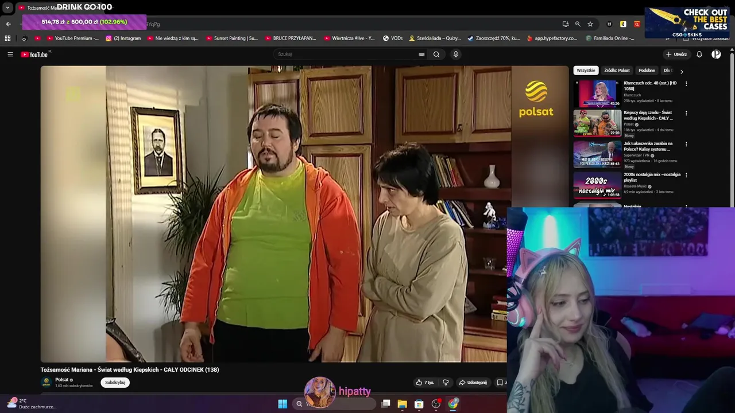Select the Podobne filter chip
The width and height of the screenshot is (735, 413).
[647, 71]
